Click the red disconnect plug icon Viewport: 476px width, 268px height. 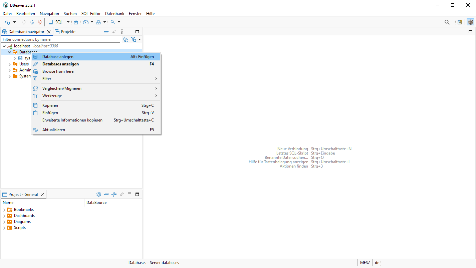click(x=40, y=22)
